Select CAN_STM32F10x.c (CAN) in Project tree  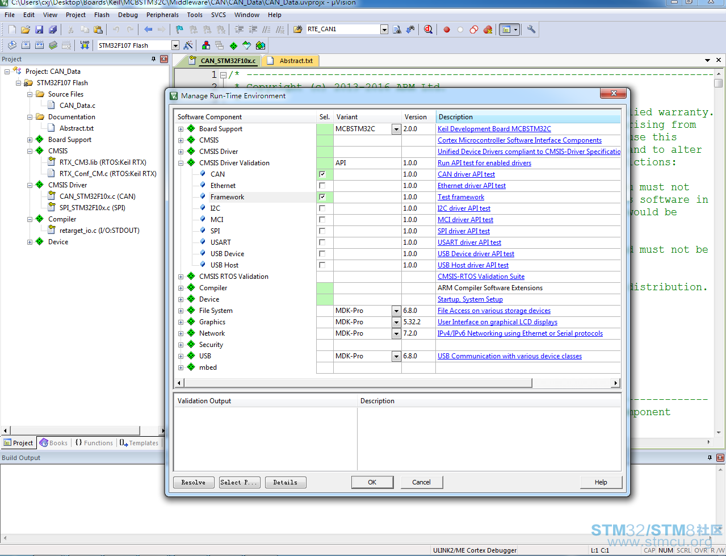click(x=97, y=197)
